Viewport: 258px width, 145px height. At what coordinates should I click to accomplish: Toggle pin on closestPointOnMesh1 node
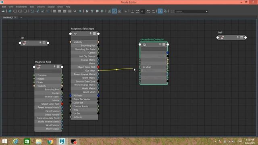160,44
